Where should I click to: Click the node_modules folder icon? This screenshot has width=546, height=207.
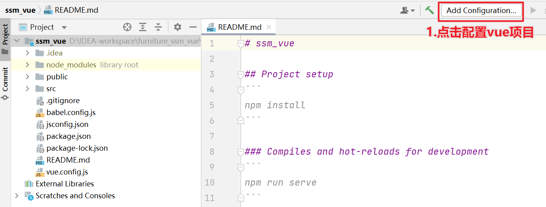click(x=39, y=65)
